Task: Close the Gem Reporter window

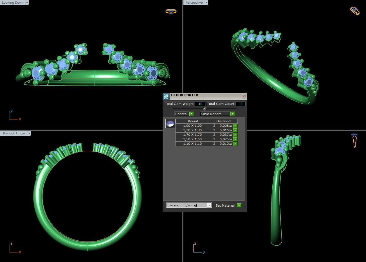Action: coord(244,96)
